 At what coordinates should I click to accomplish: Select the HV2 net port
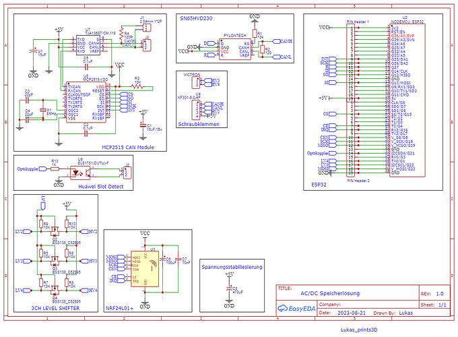pos(89,231)
